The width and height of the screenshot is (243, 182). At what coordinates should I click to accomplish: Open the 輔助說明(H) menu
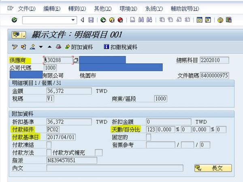click(185, 8)
